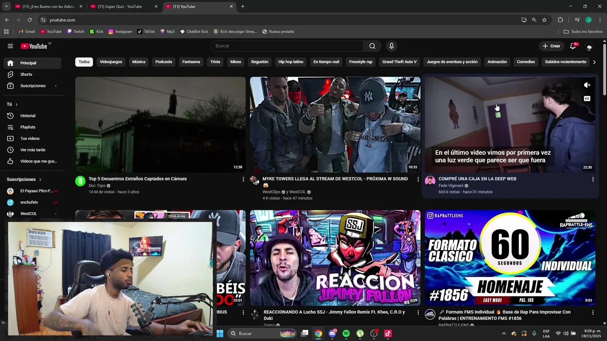The width and height of the screenshot is (607, 341).
Task: Expand the Suscripciones section header
Action: 24,179
